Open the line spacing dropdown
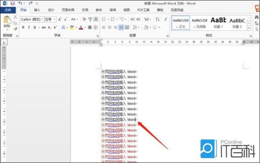 click(139, 27)
